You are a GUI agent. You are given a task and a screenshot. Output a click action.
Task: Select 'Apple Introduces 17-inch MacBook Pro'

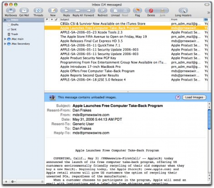click(126, 67)
